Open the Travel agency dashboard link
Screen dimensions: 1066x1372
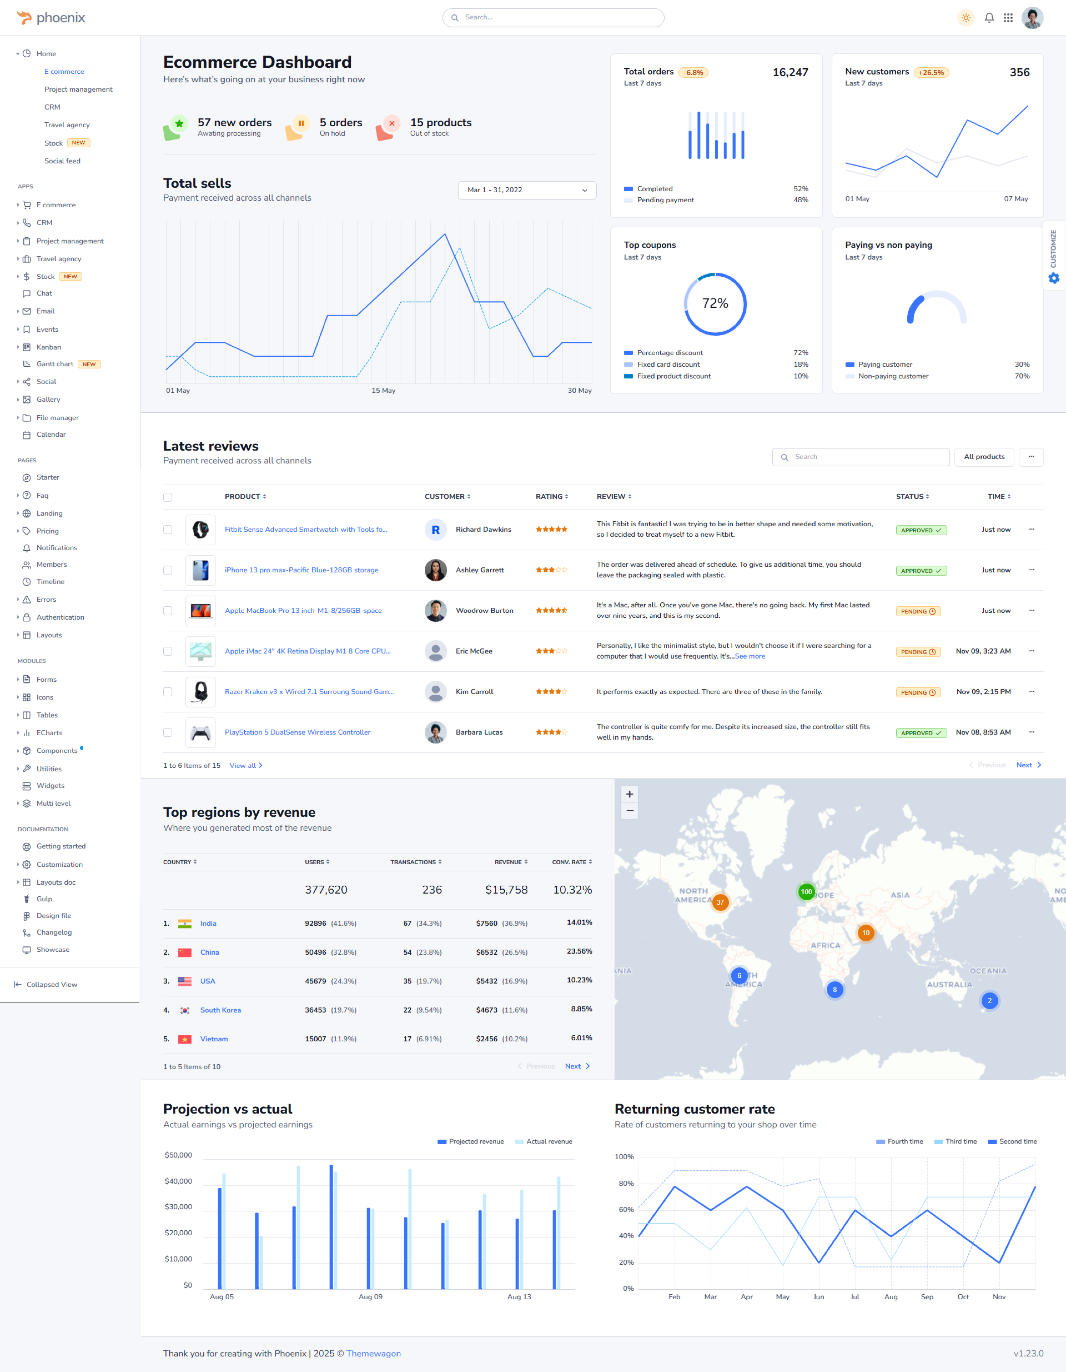67,125
